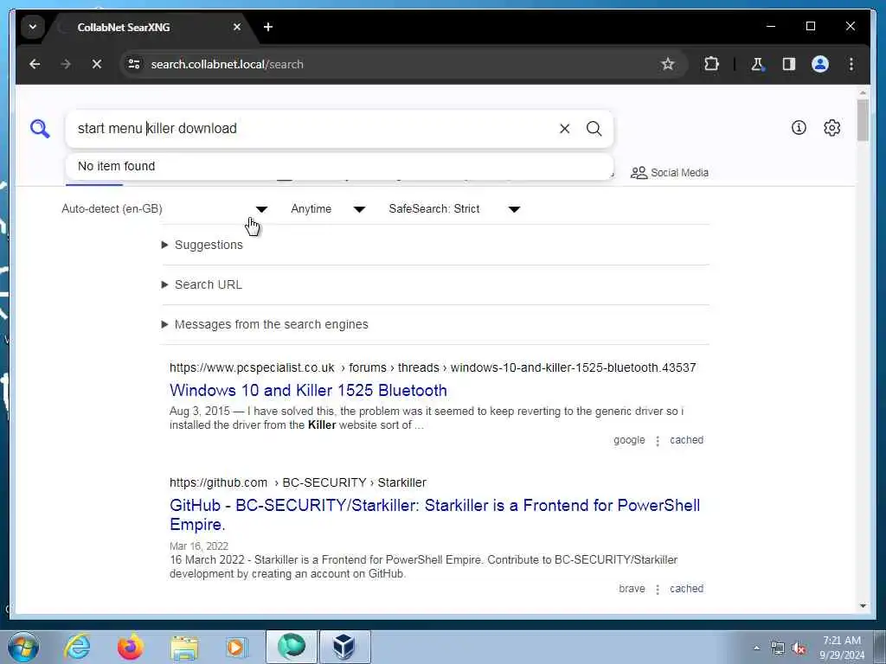
Task: Click the page vertical scrollbar thumb
Action: (863, 120)
